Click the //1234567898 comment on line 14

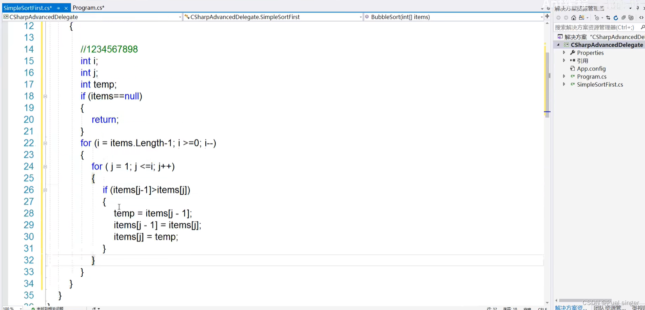coord(109,49)
